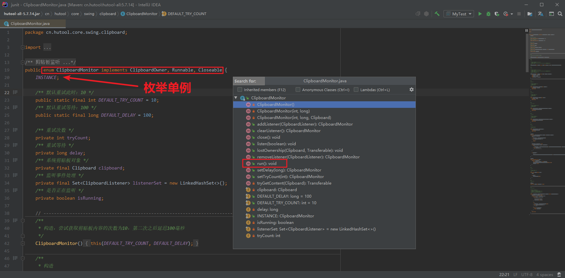Click 22:21 caret position in status bar
The image size is (565, 278).
click(x=504, y=275)
